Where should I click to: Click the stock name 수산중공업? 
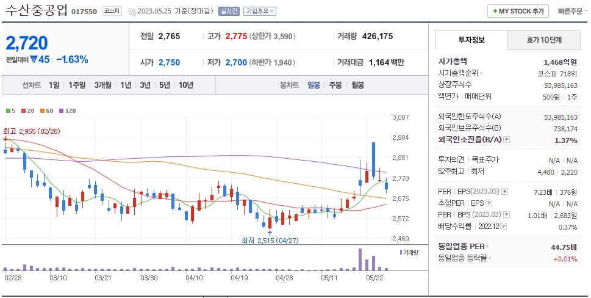(x=36, y=10)
